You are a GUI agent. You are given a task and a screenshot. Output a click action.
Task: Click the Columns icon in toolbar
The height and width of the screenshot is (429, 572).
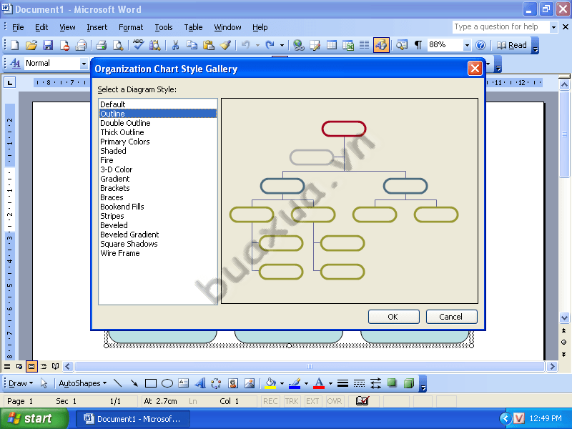click(364, 45)
